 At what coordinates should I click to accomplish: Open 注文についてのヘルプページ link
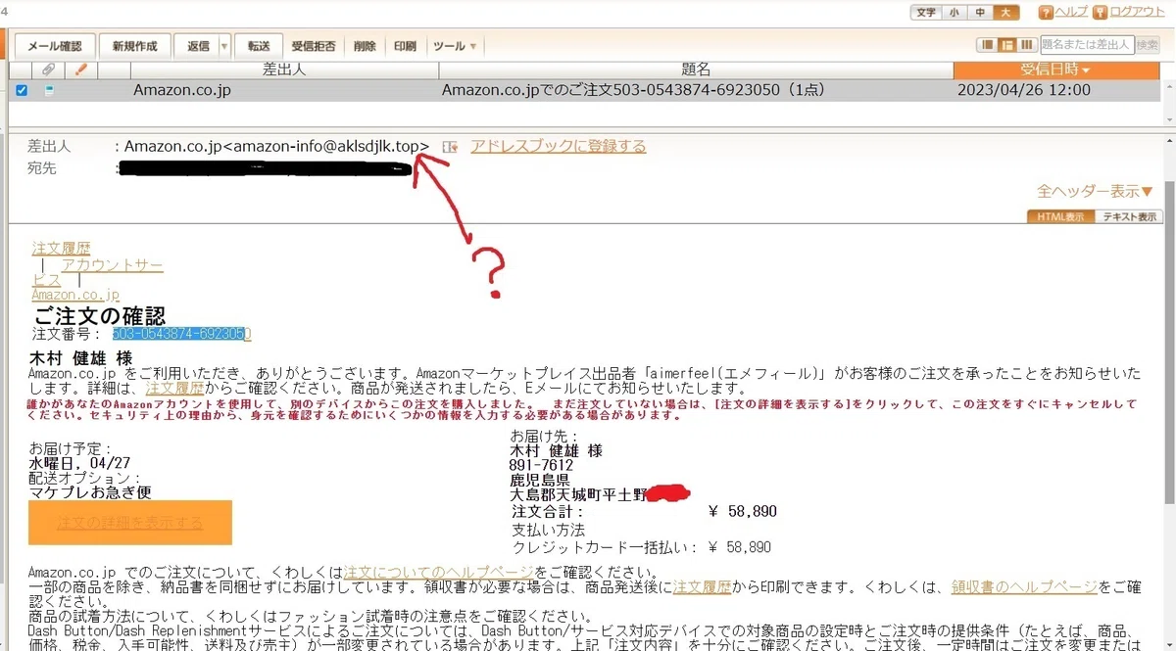click(439, 572)
